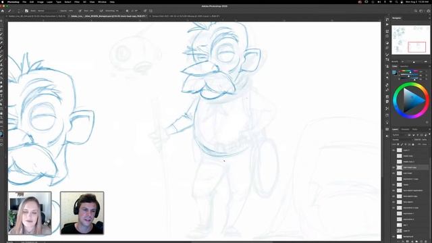Click the Flow value field
The width and height of the screenshot is (432, 243).
[x=91, y=11]
